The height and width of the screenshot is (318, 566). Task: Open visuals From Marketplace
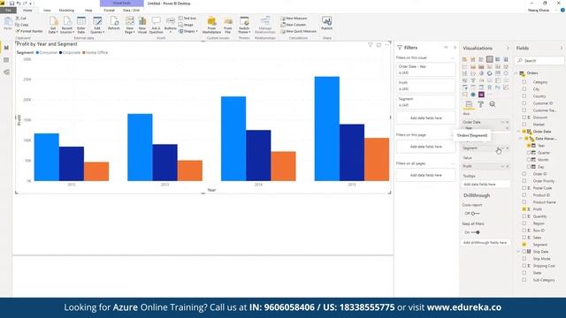(211, 25)
